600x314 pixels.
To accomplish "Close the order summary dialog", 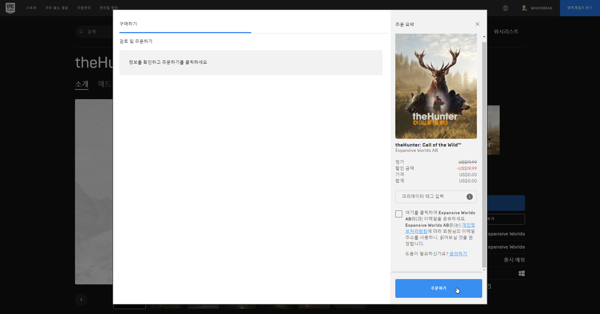I will coord(477,24).
